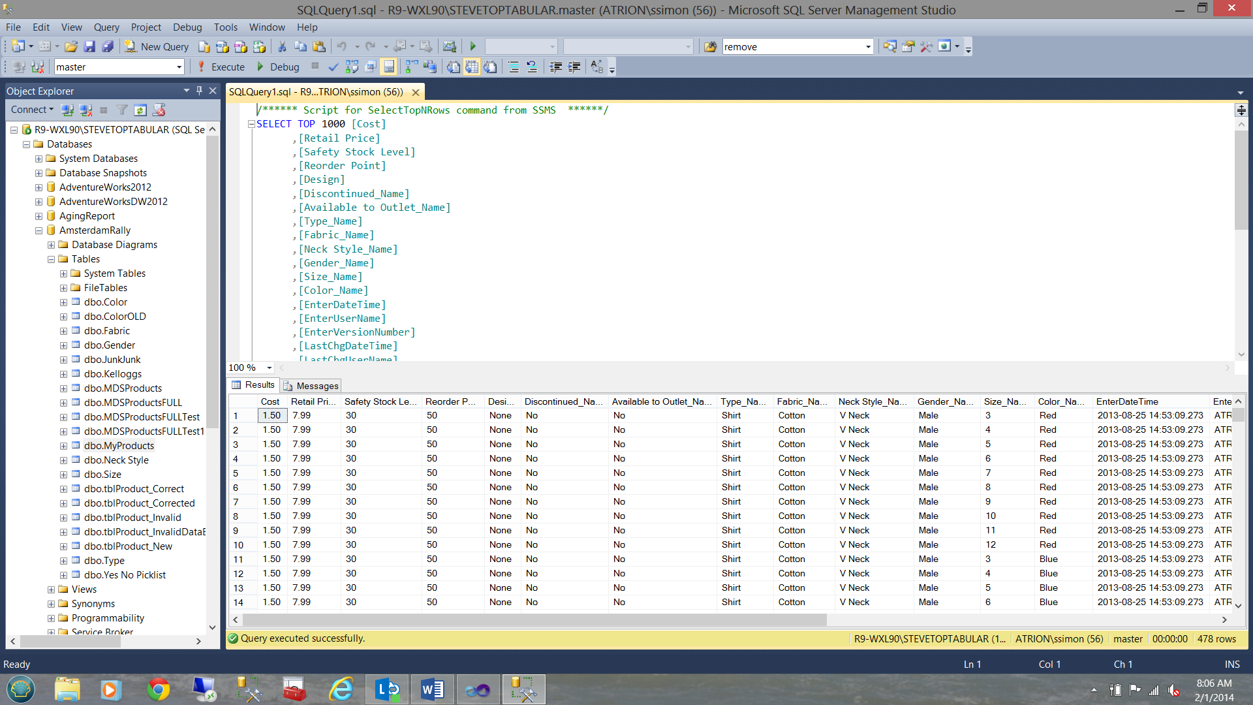Click the Open File folder icon
This screenshot has width=1253, height=705.
pos(71,46)
